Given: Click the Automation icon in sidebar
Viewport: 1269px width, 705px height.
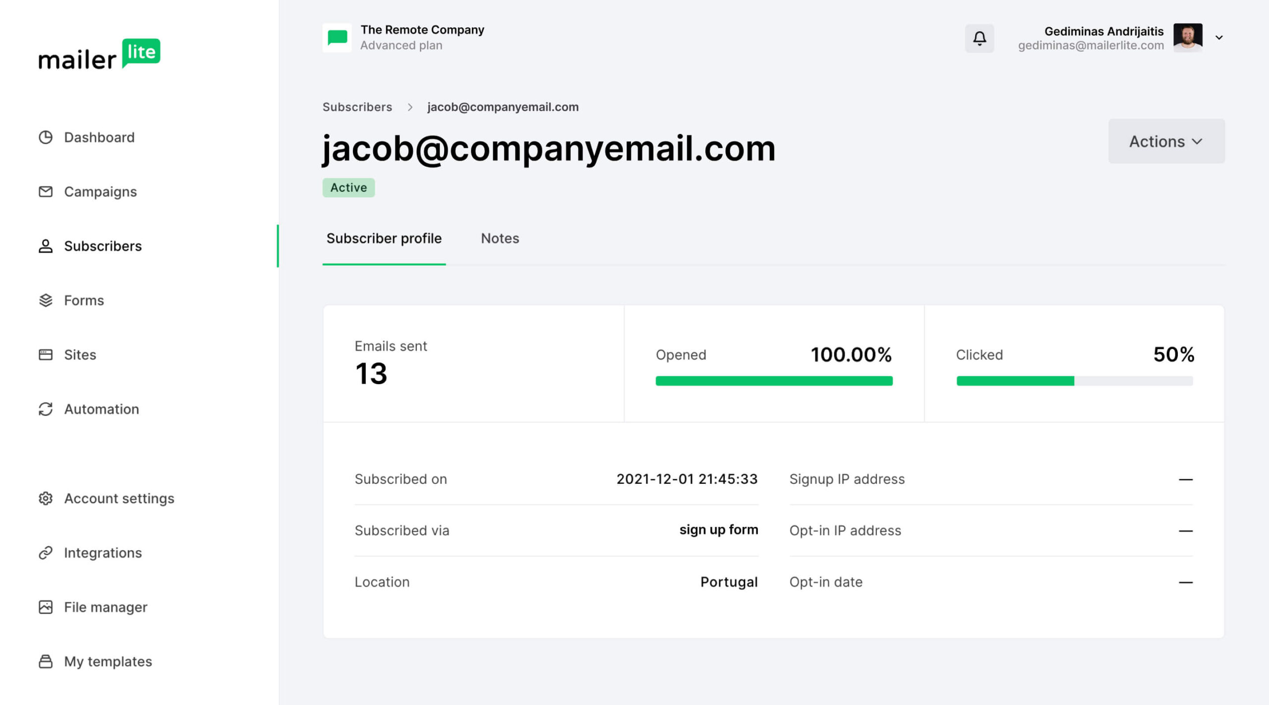Looking at the screenshot, I should pyautogui.click(x=45, y=409).
